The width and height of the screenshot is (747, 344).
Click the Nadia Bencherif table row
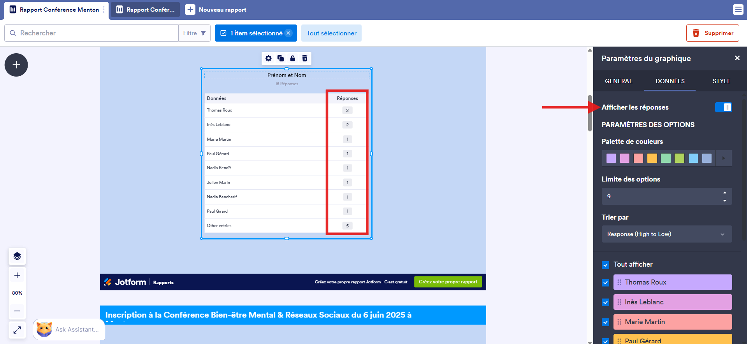pyautogui.click(x=285, y=197)
